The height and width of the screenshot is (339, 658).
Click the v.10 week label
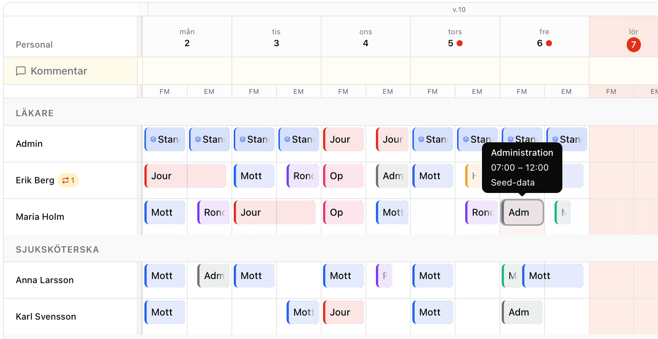pos(459,10)
